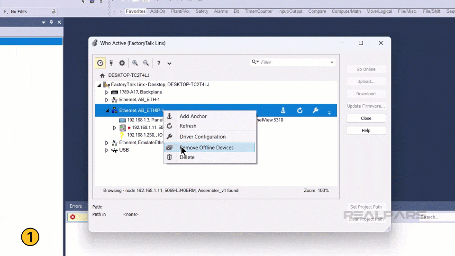Open the Errors tab in bottom panel

pos(76,206)
